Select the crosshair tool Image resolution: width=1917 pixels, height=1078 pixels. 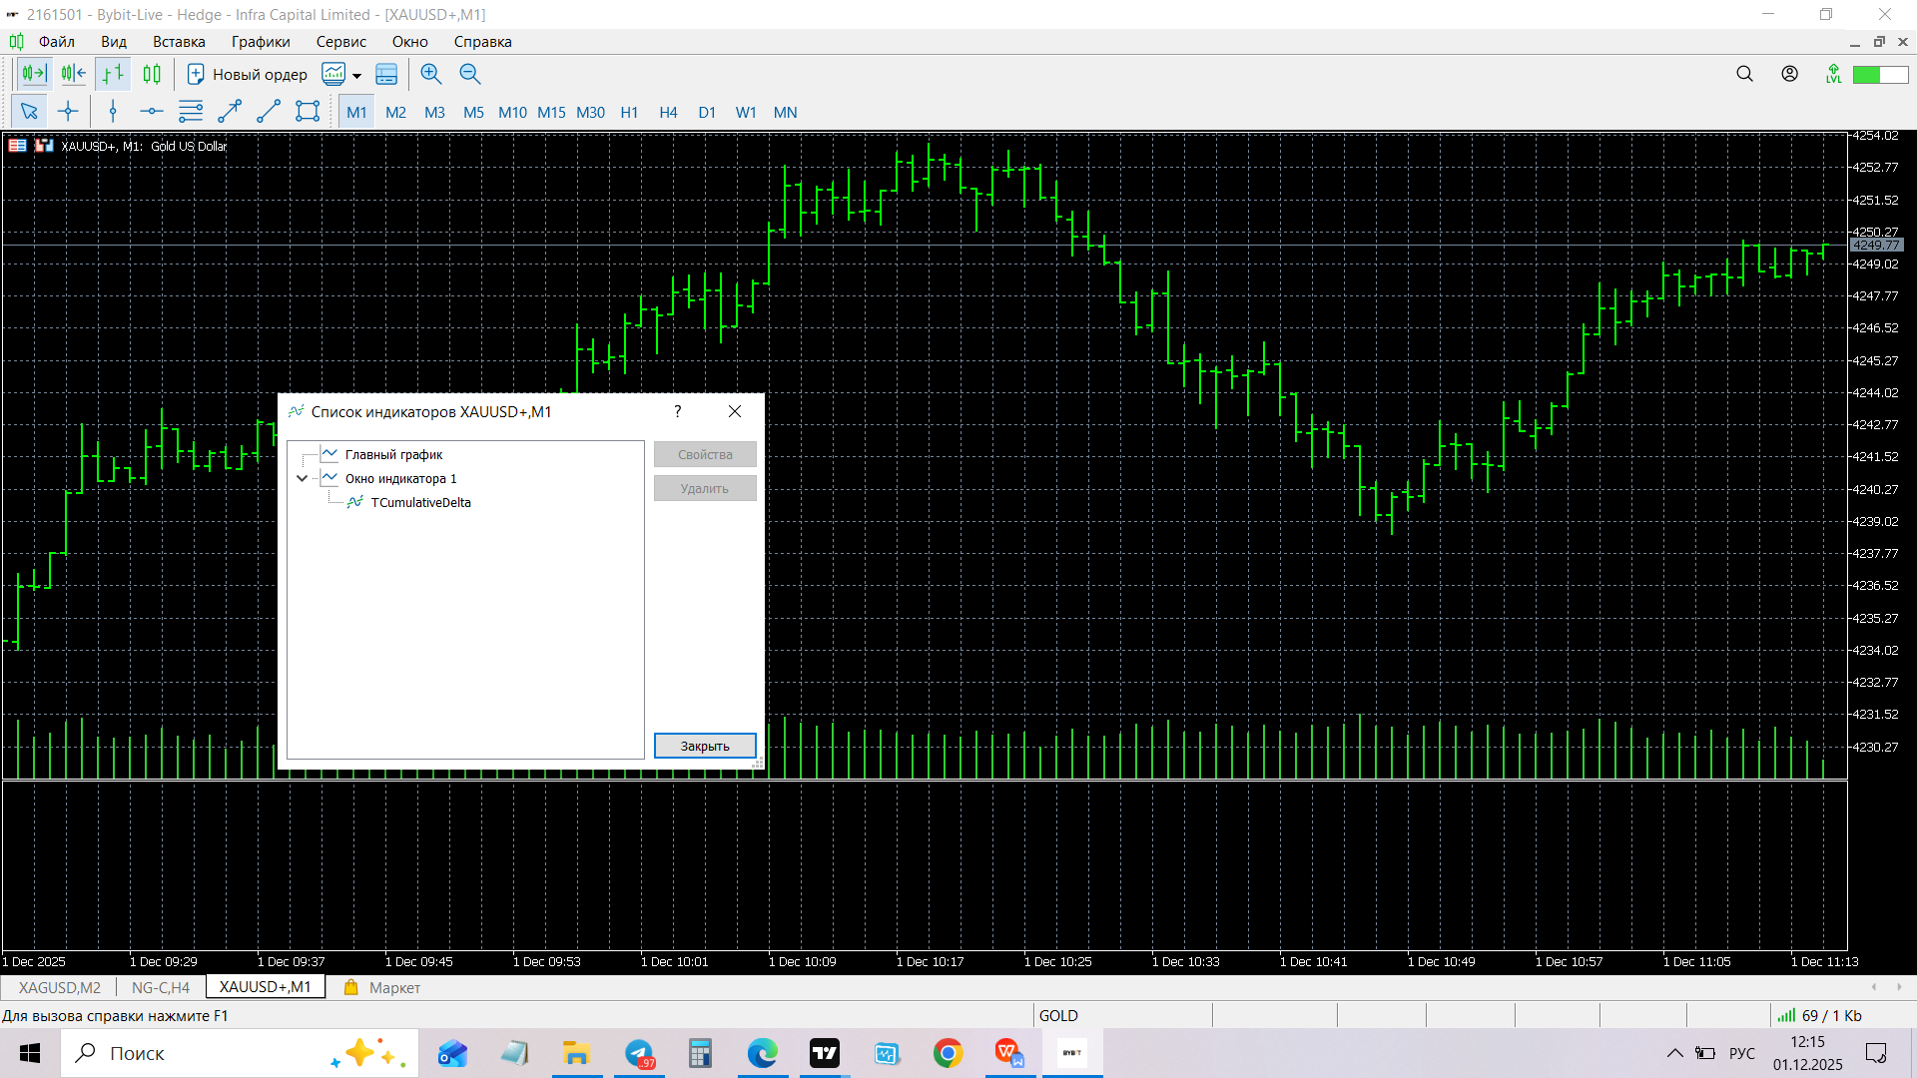click(x=68, y=112)
